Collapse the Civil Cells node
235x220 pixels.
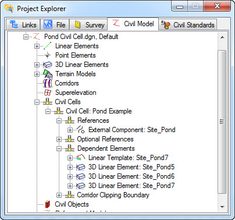pyautogui.click(x=37, y=102)
